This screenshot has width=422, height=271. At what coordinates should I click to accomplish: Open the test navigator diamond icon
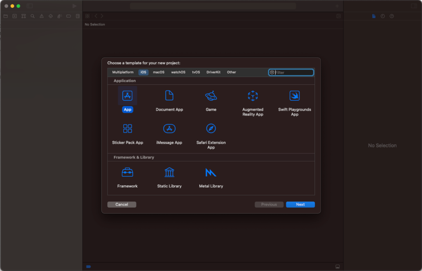(x=51, y=16)
